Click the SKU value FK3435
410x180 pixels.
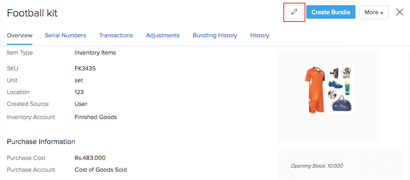(85, 68)
